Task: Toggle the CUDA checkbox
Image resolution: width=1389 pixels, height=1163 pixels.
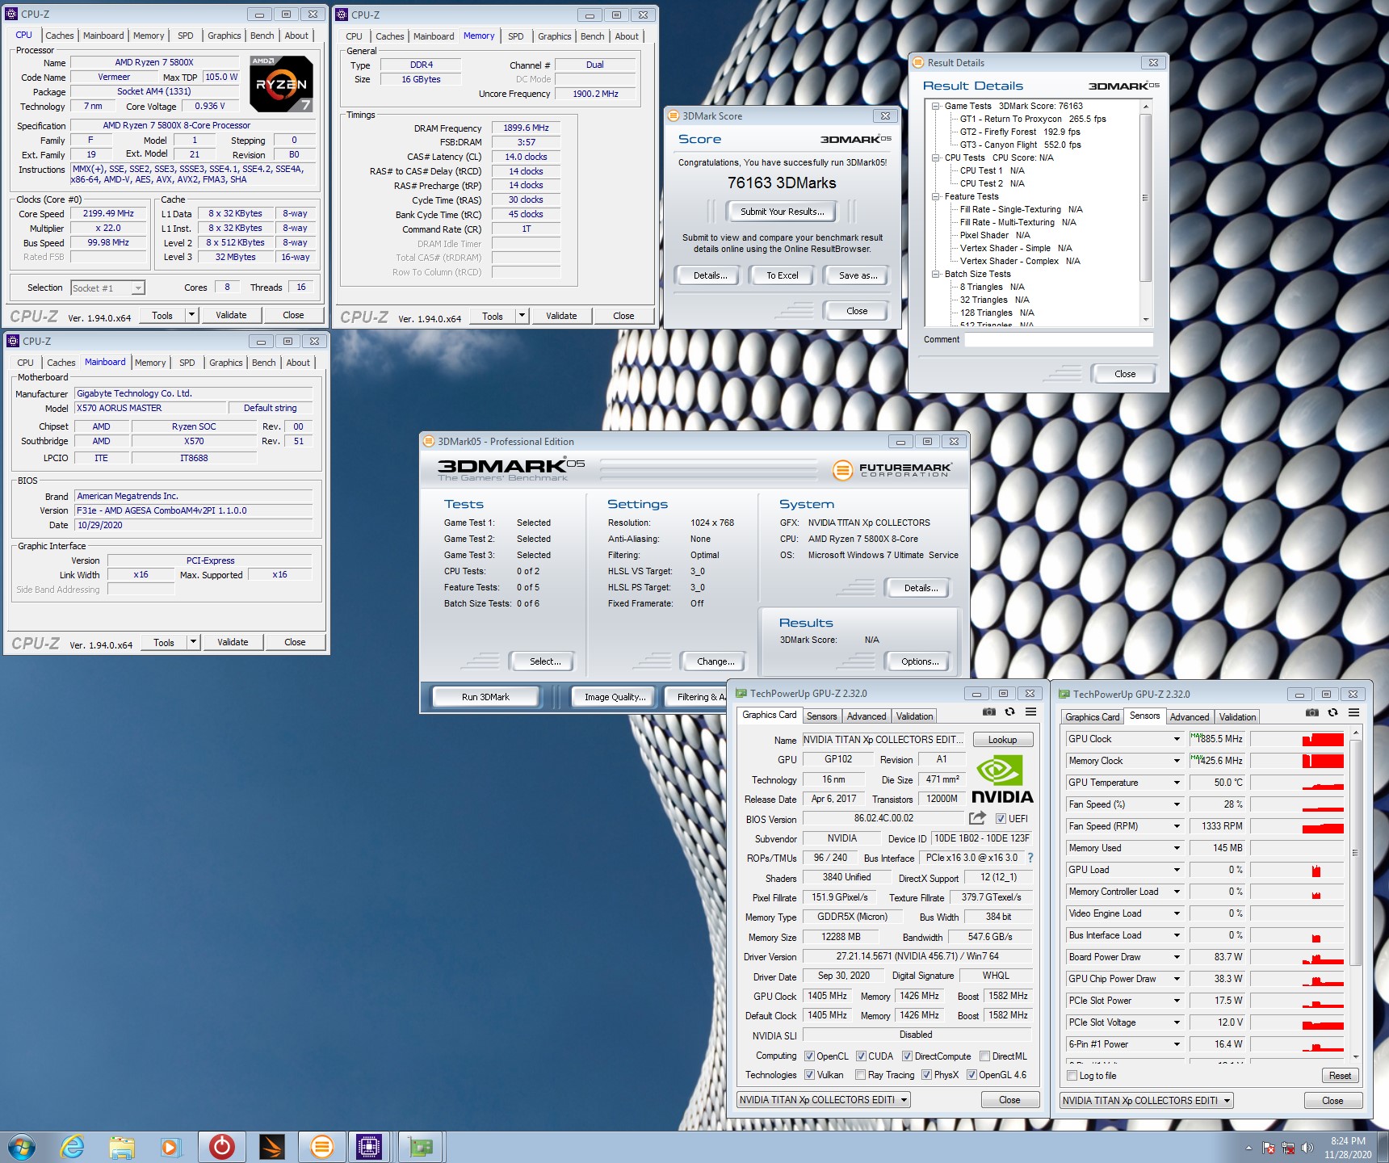Action: pyautogui.click(x=861, y=1056)
